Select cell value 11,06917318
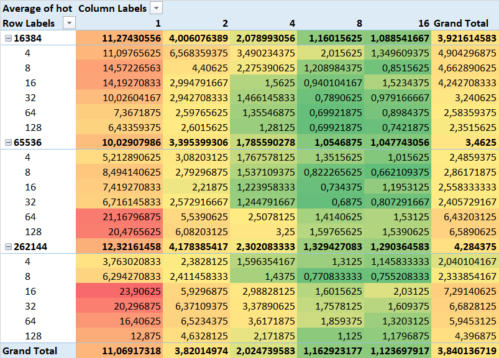The height and width of the screenshot is (358, 499). [132, 351]
